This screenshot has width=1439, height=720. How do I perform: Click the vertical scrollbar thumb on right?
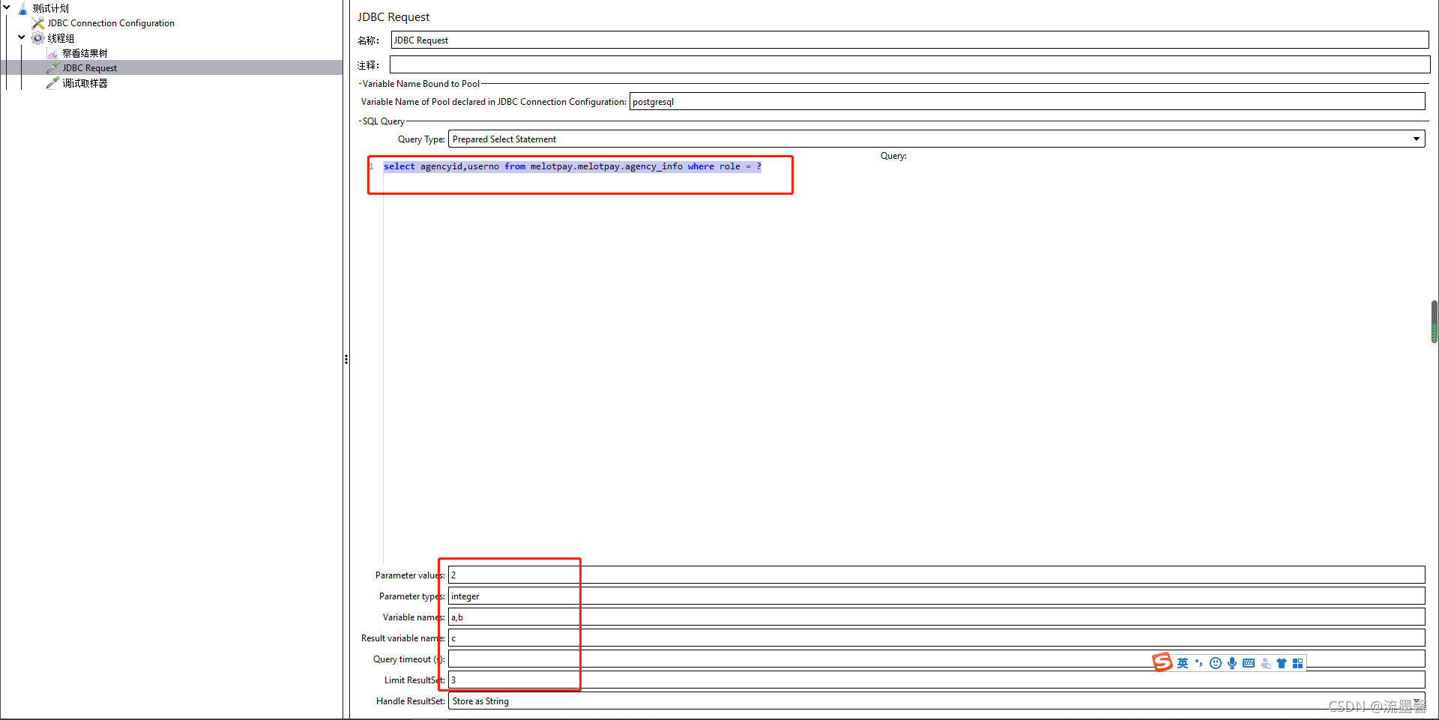1435,321
